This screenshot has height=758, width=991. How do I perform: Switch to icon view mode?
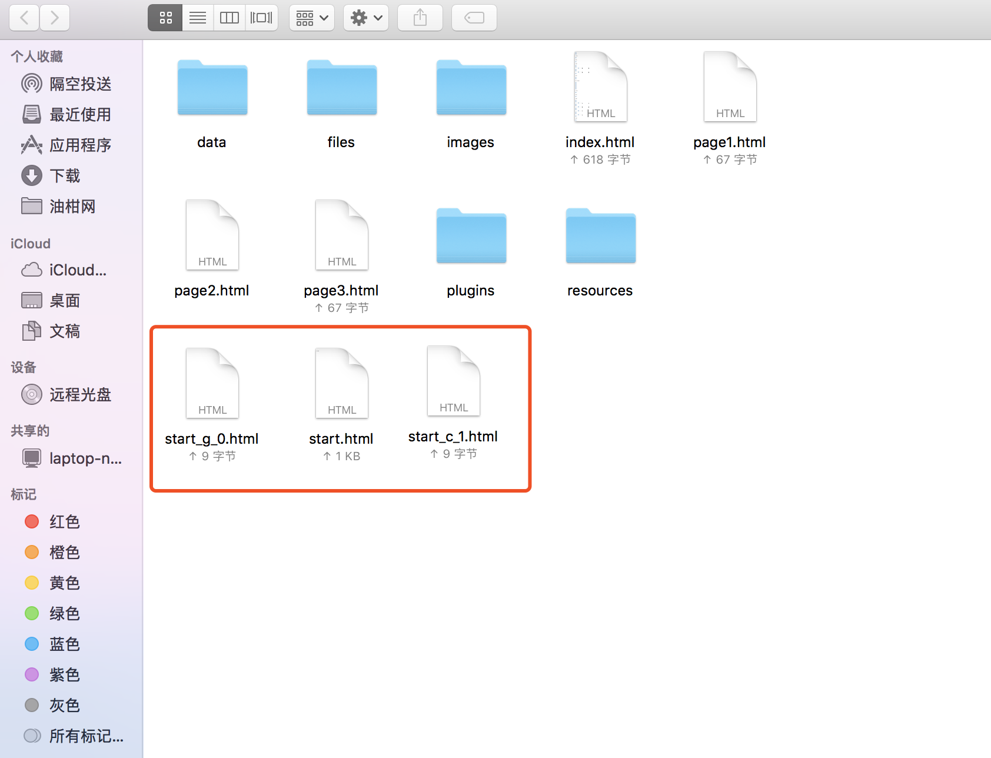pos(165,18)
